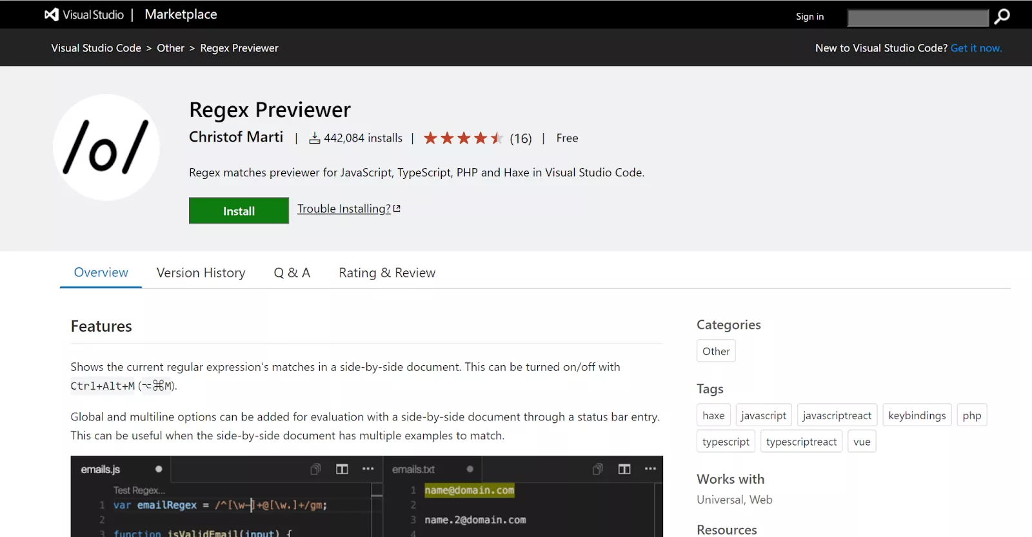Go to Visual Studio Code breadcrumb
1032x537 pixels.
pyautogui.click(x=96, y=48)
